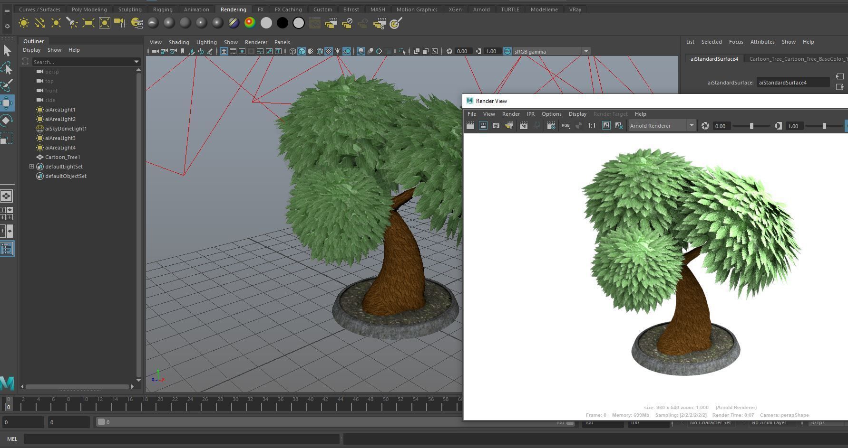Toggle film gate in viewport toolbar
The image size is (848, 448).
[233, 51]
